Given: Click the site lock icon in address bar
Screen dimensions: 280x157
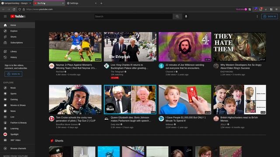Looking at the screenshot, I should point(24,9).
